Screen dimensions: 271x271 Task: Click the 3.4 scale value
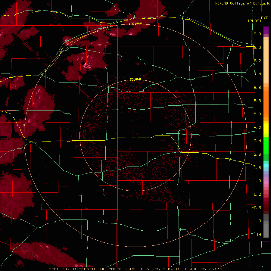pos(257,141)
